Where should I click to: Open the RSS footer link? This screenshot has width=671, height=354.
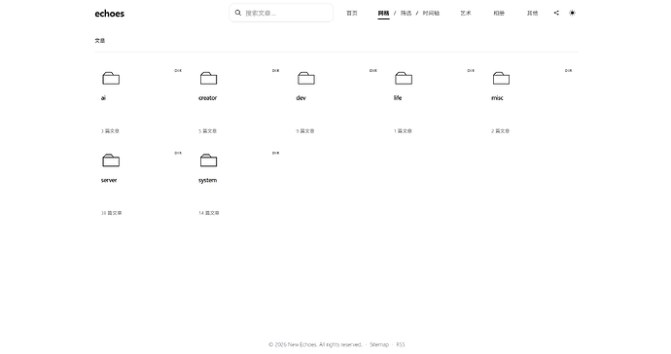[401, 344]
